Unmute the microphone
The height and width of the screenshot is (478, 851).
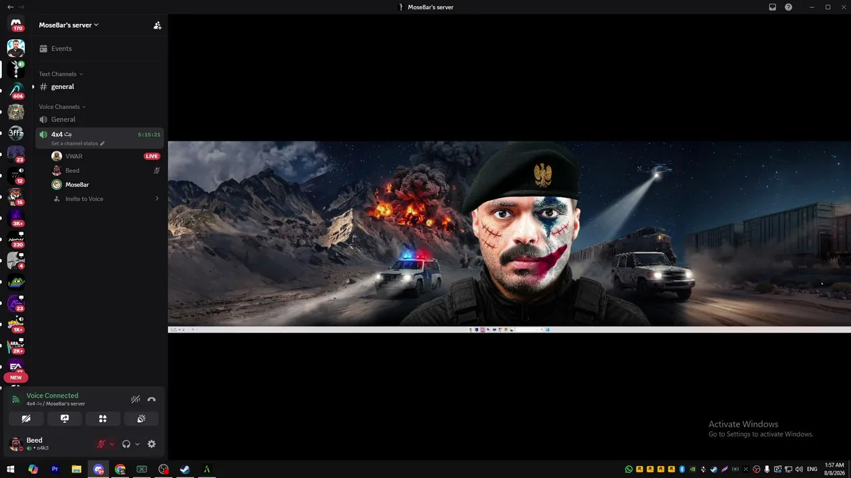[101, 444]
